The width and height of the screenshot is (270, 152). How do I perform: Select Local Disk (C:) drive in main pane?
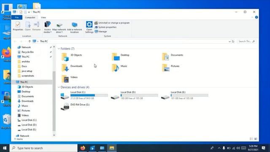pyautogui.click(x=84, y=95)
